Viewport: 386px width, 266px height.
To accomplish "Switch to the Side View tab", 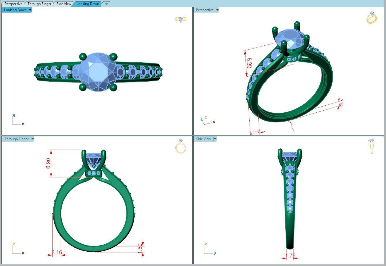I will pyautogui.click(x=64, y=4).
